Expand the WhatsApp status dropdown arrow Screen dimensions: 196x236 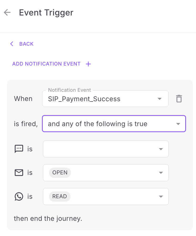coord(161,197)
